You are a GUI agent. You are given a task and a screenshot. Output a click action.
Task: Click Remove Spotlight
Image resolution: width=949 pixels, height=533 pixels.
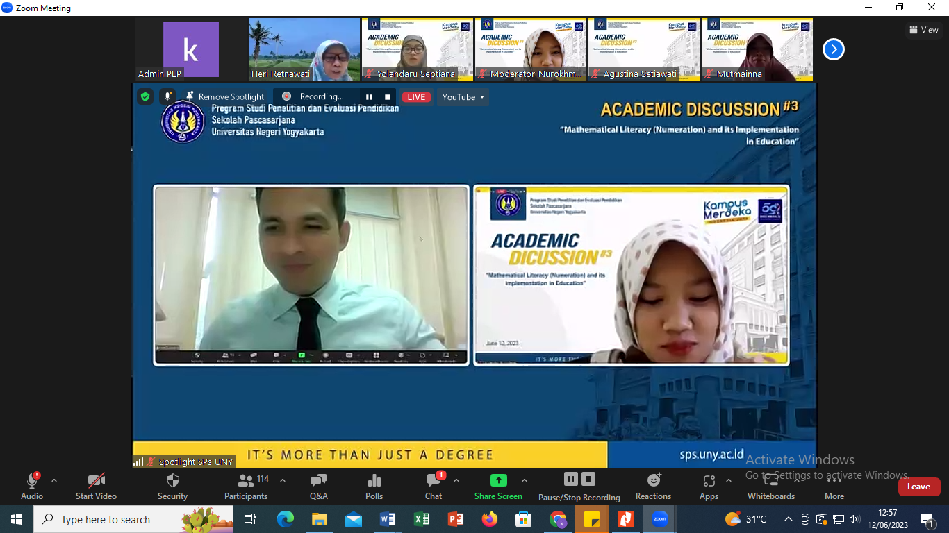(x=225, y=97)
